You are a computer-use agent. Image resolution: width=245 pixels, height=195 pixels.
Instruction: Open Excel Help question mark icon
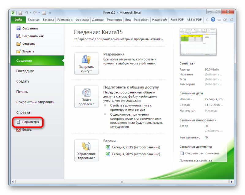click(213, 20)
